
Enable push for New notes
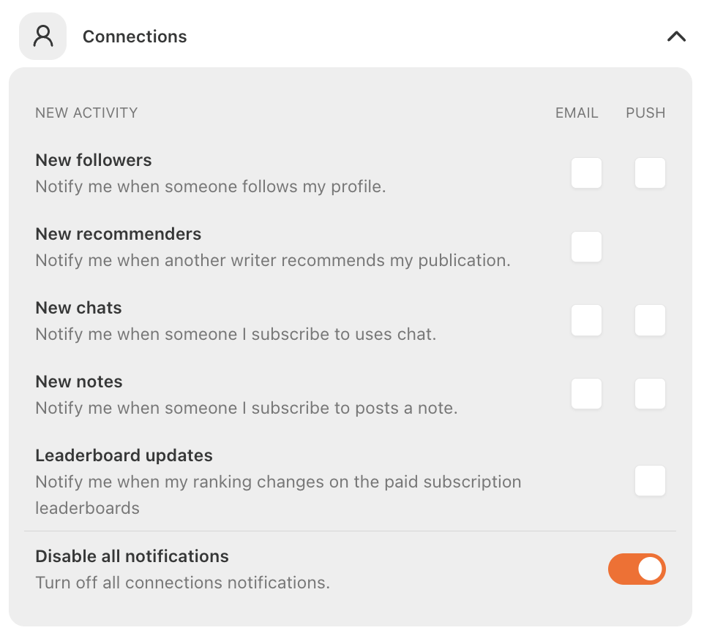(x=650, y=393)
